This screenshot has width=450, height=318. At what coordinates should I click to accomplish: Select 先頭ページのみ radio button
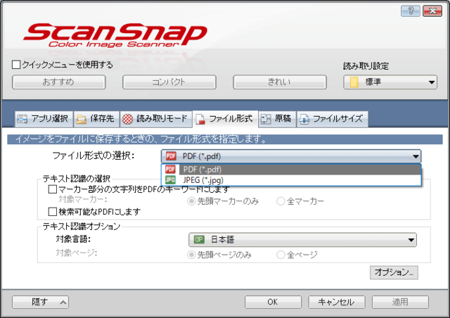click(x=191, y=255)
